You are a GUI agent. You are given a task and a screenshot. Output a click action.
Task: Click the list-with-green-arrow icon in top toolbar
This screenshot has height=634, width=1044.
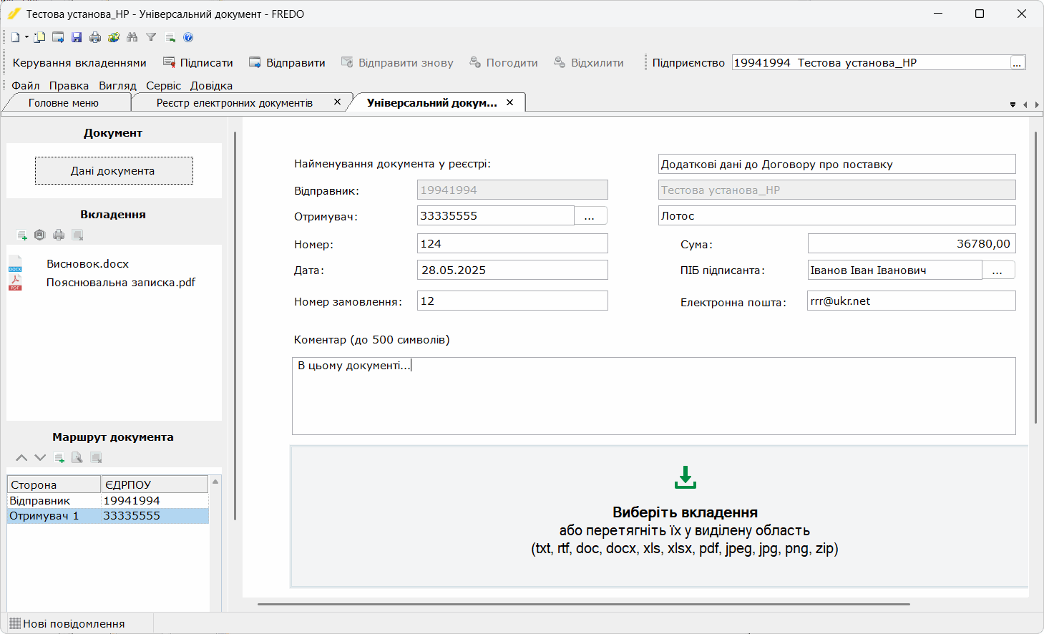[170, 37]
